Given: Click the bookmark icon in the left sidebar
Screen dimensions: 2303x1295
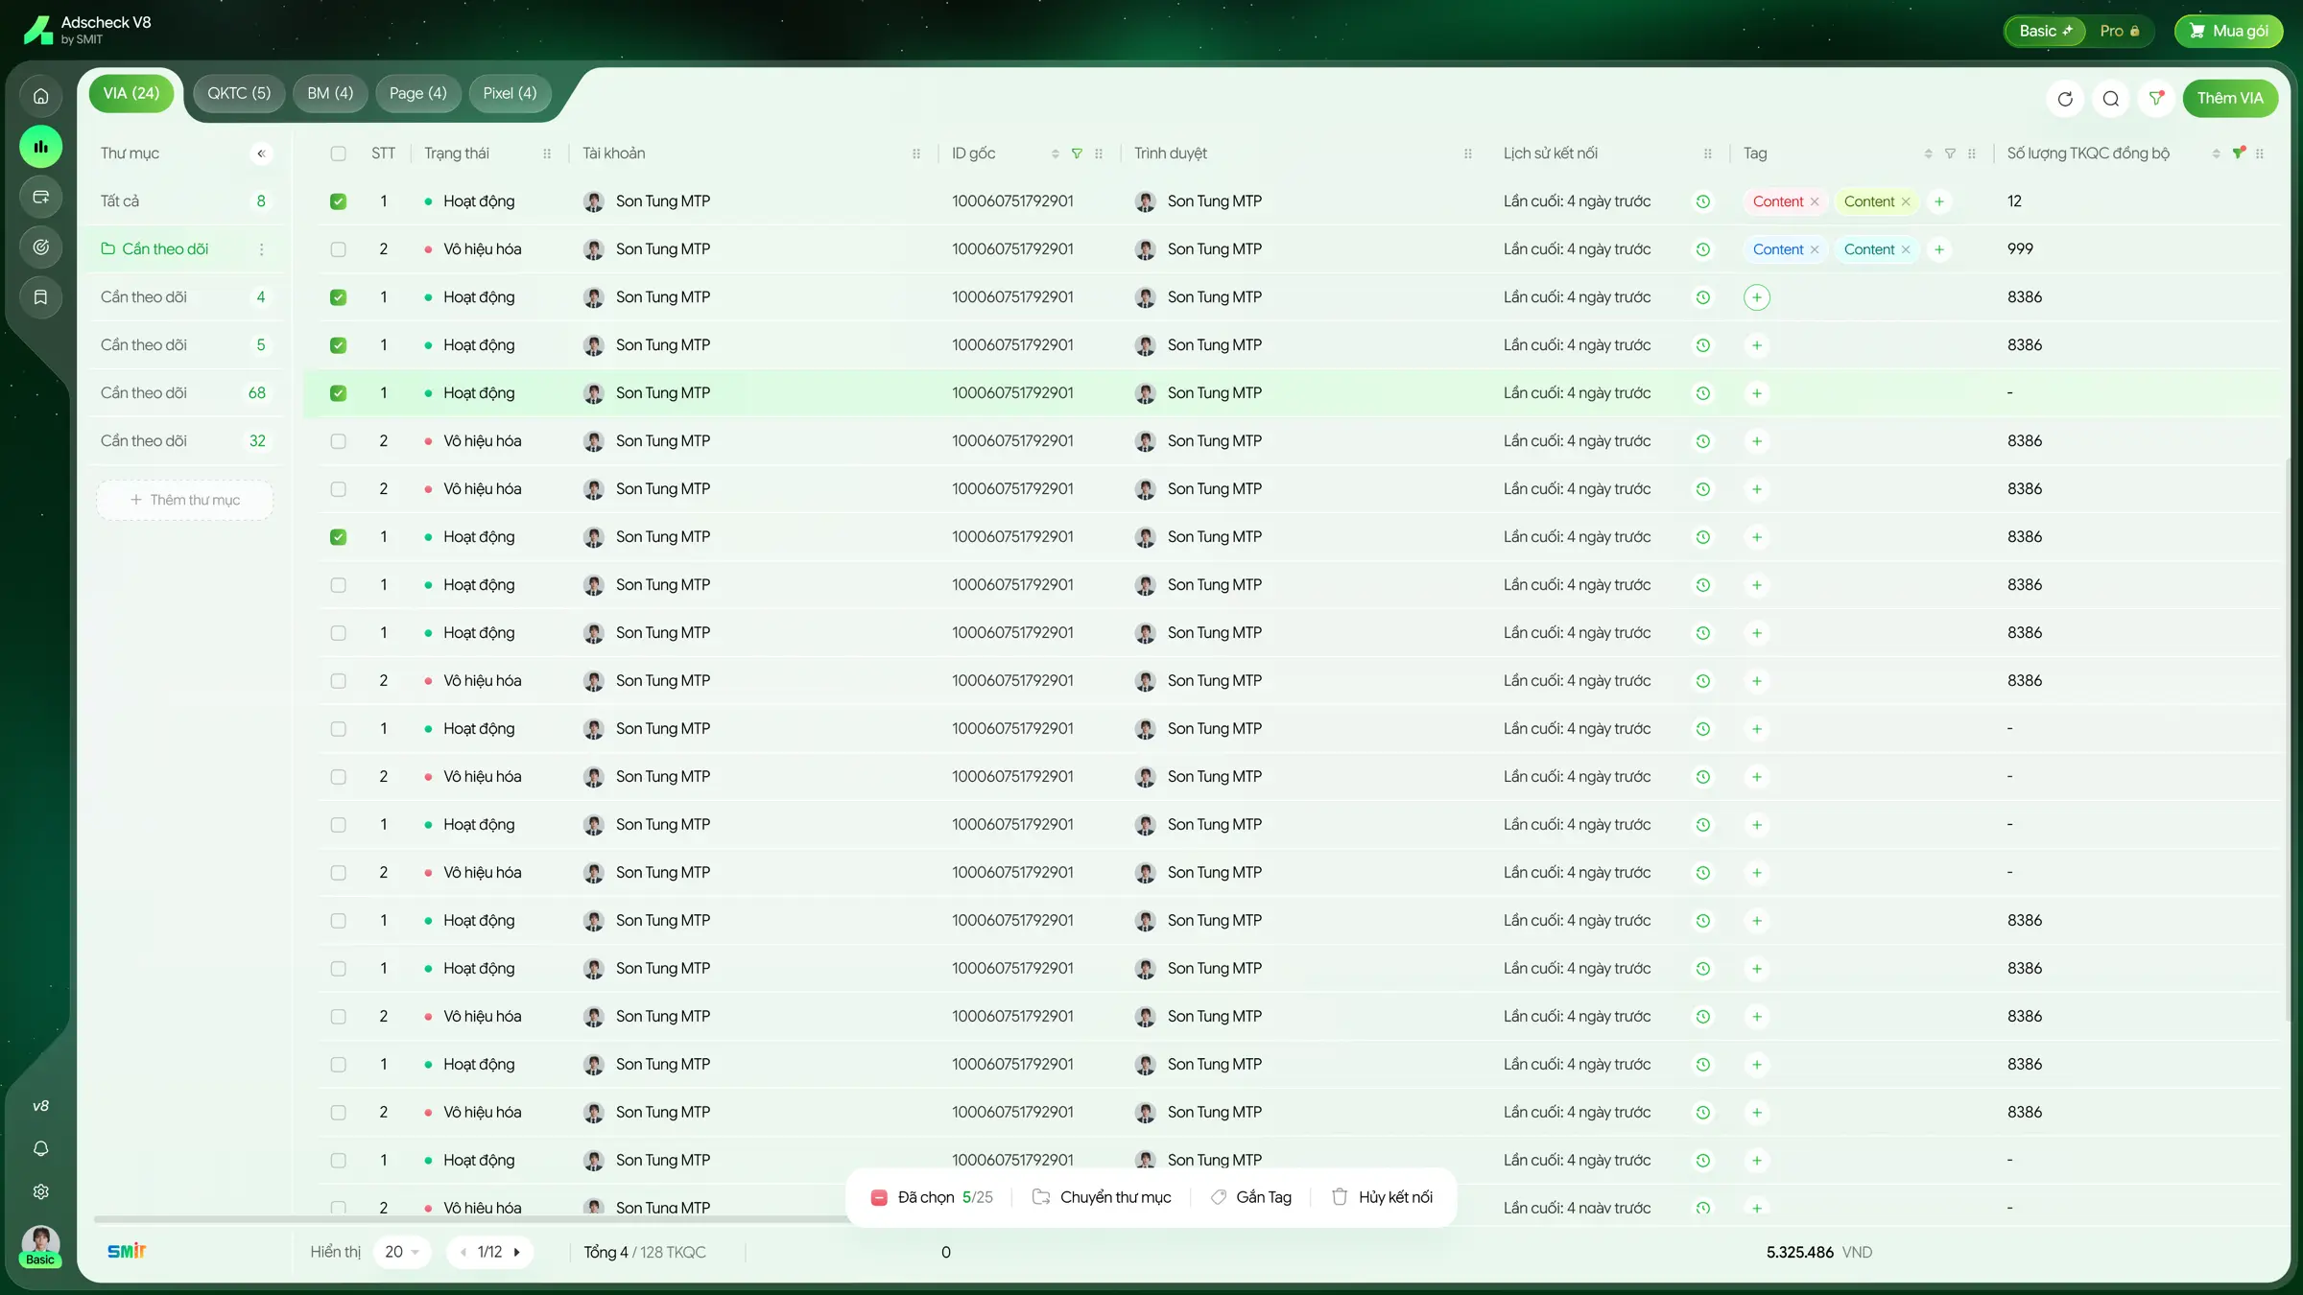Looking at the screenshot, I should coord(40,297).
